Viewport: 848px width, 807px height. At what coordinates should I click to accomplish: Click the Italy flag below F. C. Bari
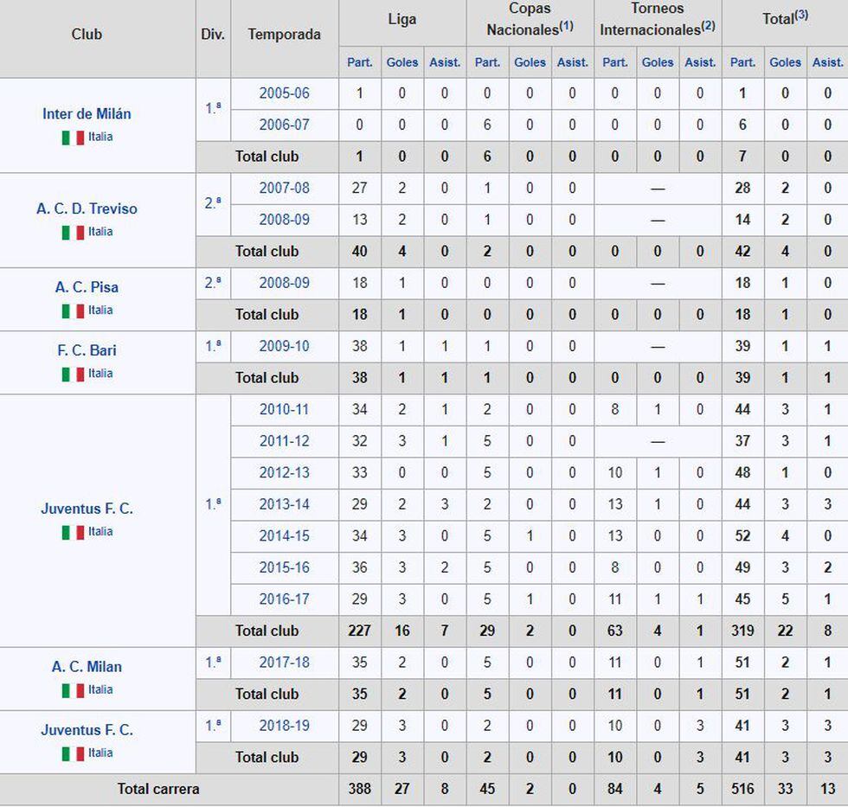[73, 375]
